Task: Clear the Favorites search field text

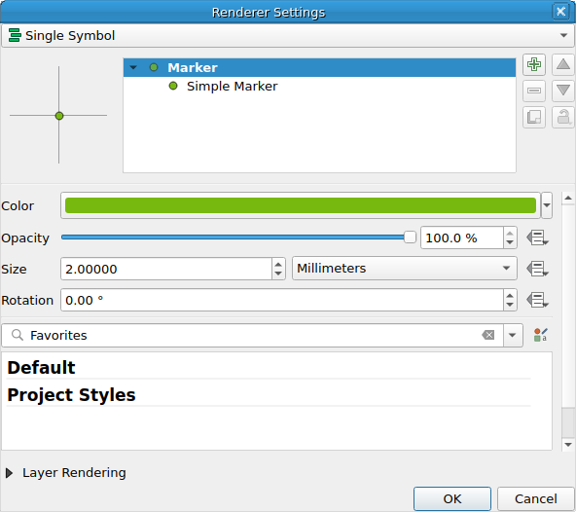Action: [x=487, y=335]
